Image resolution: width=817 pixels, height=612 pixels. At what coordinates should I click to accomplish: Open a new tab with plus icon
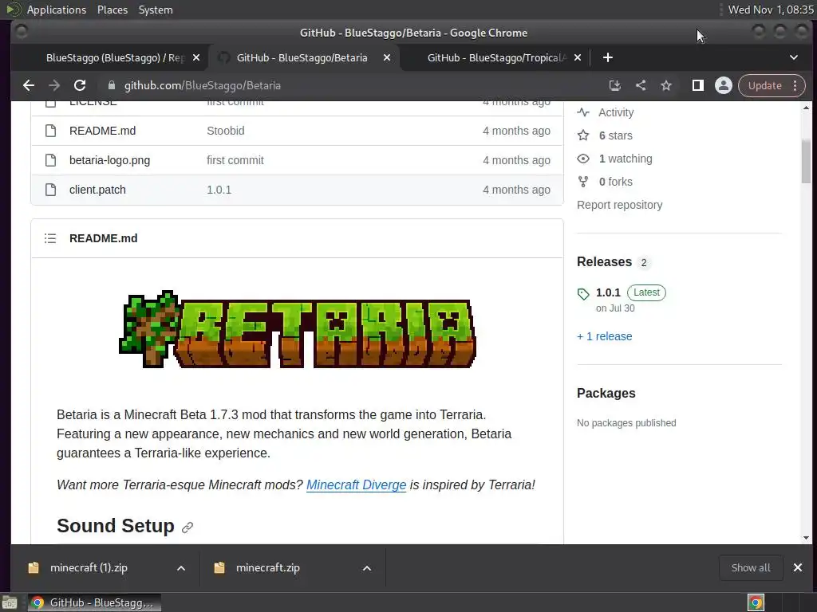(607, 57)
